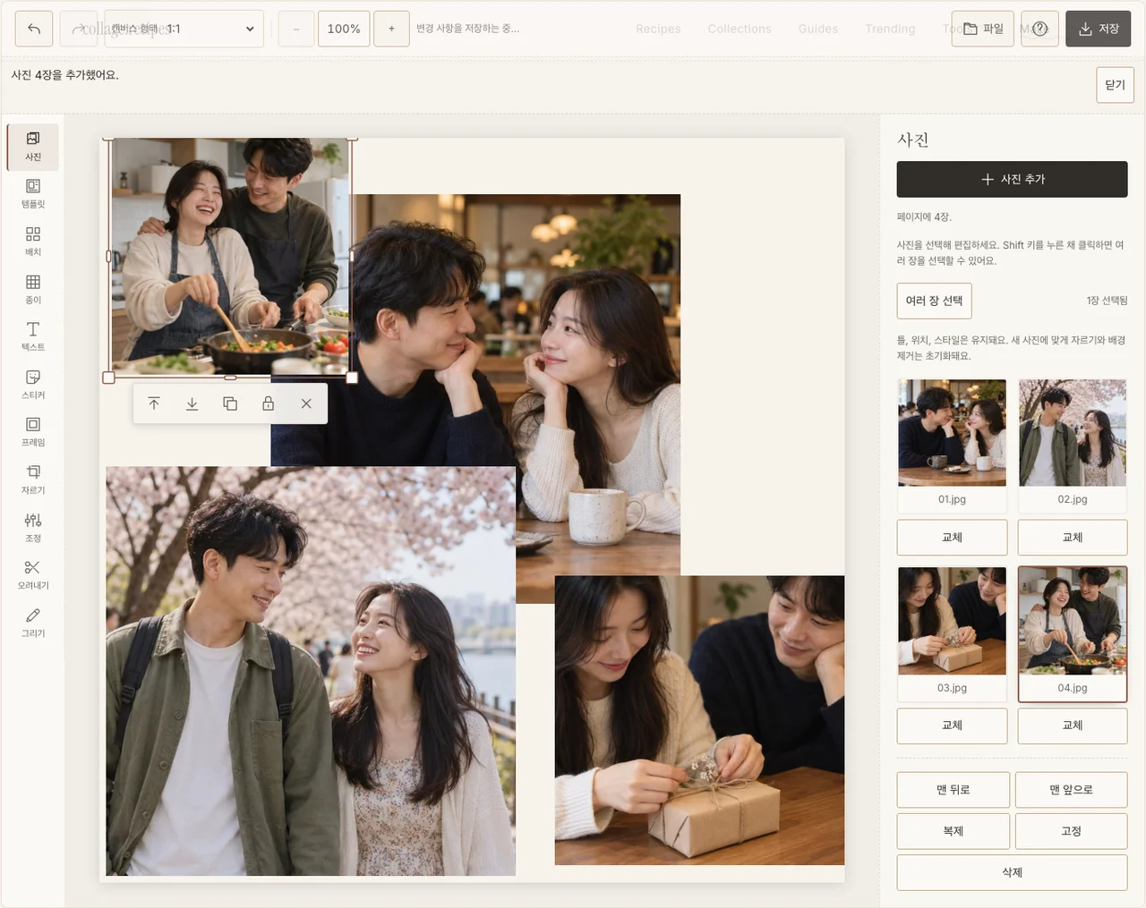Click the 저장 save button

pyautogui.click(x=1099, y=29)
